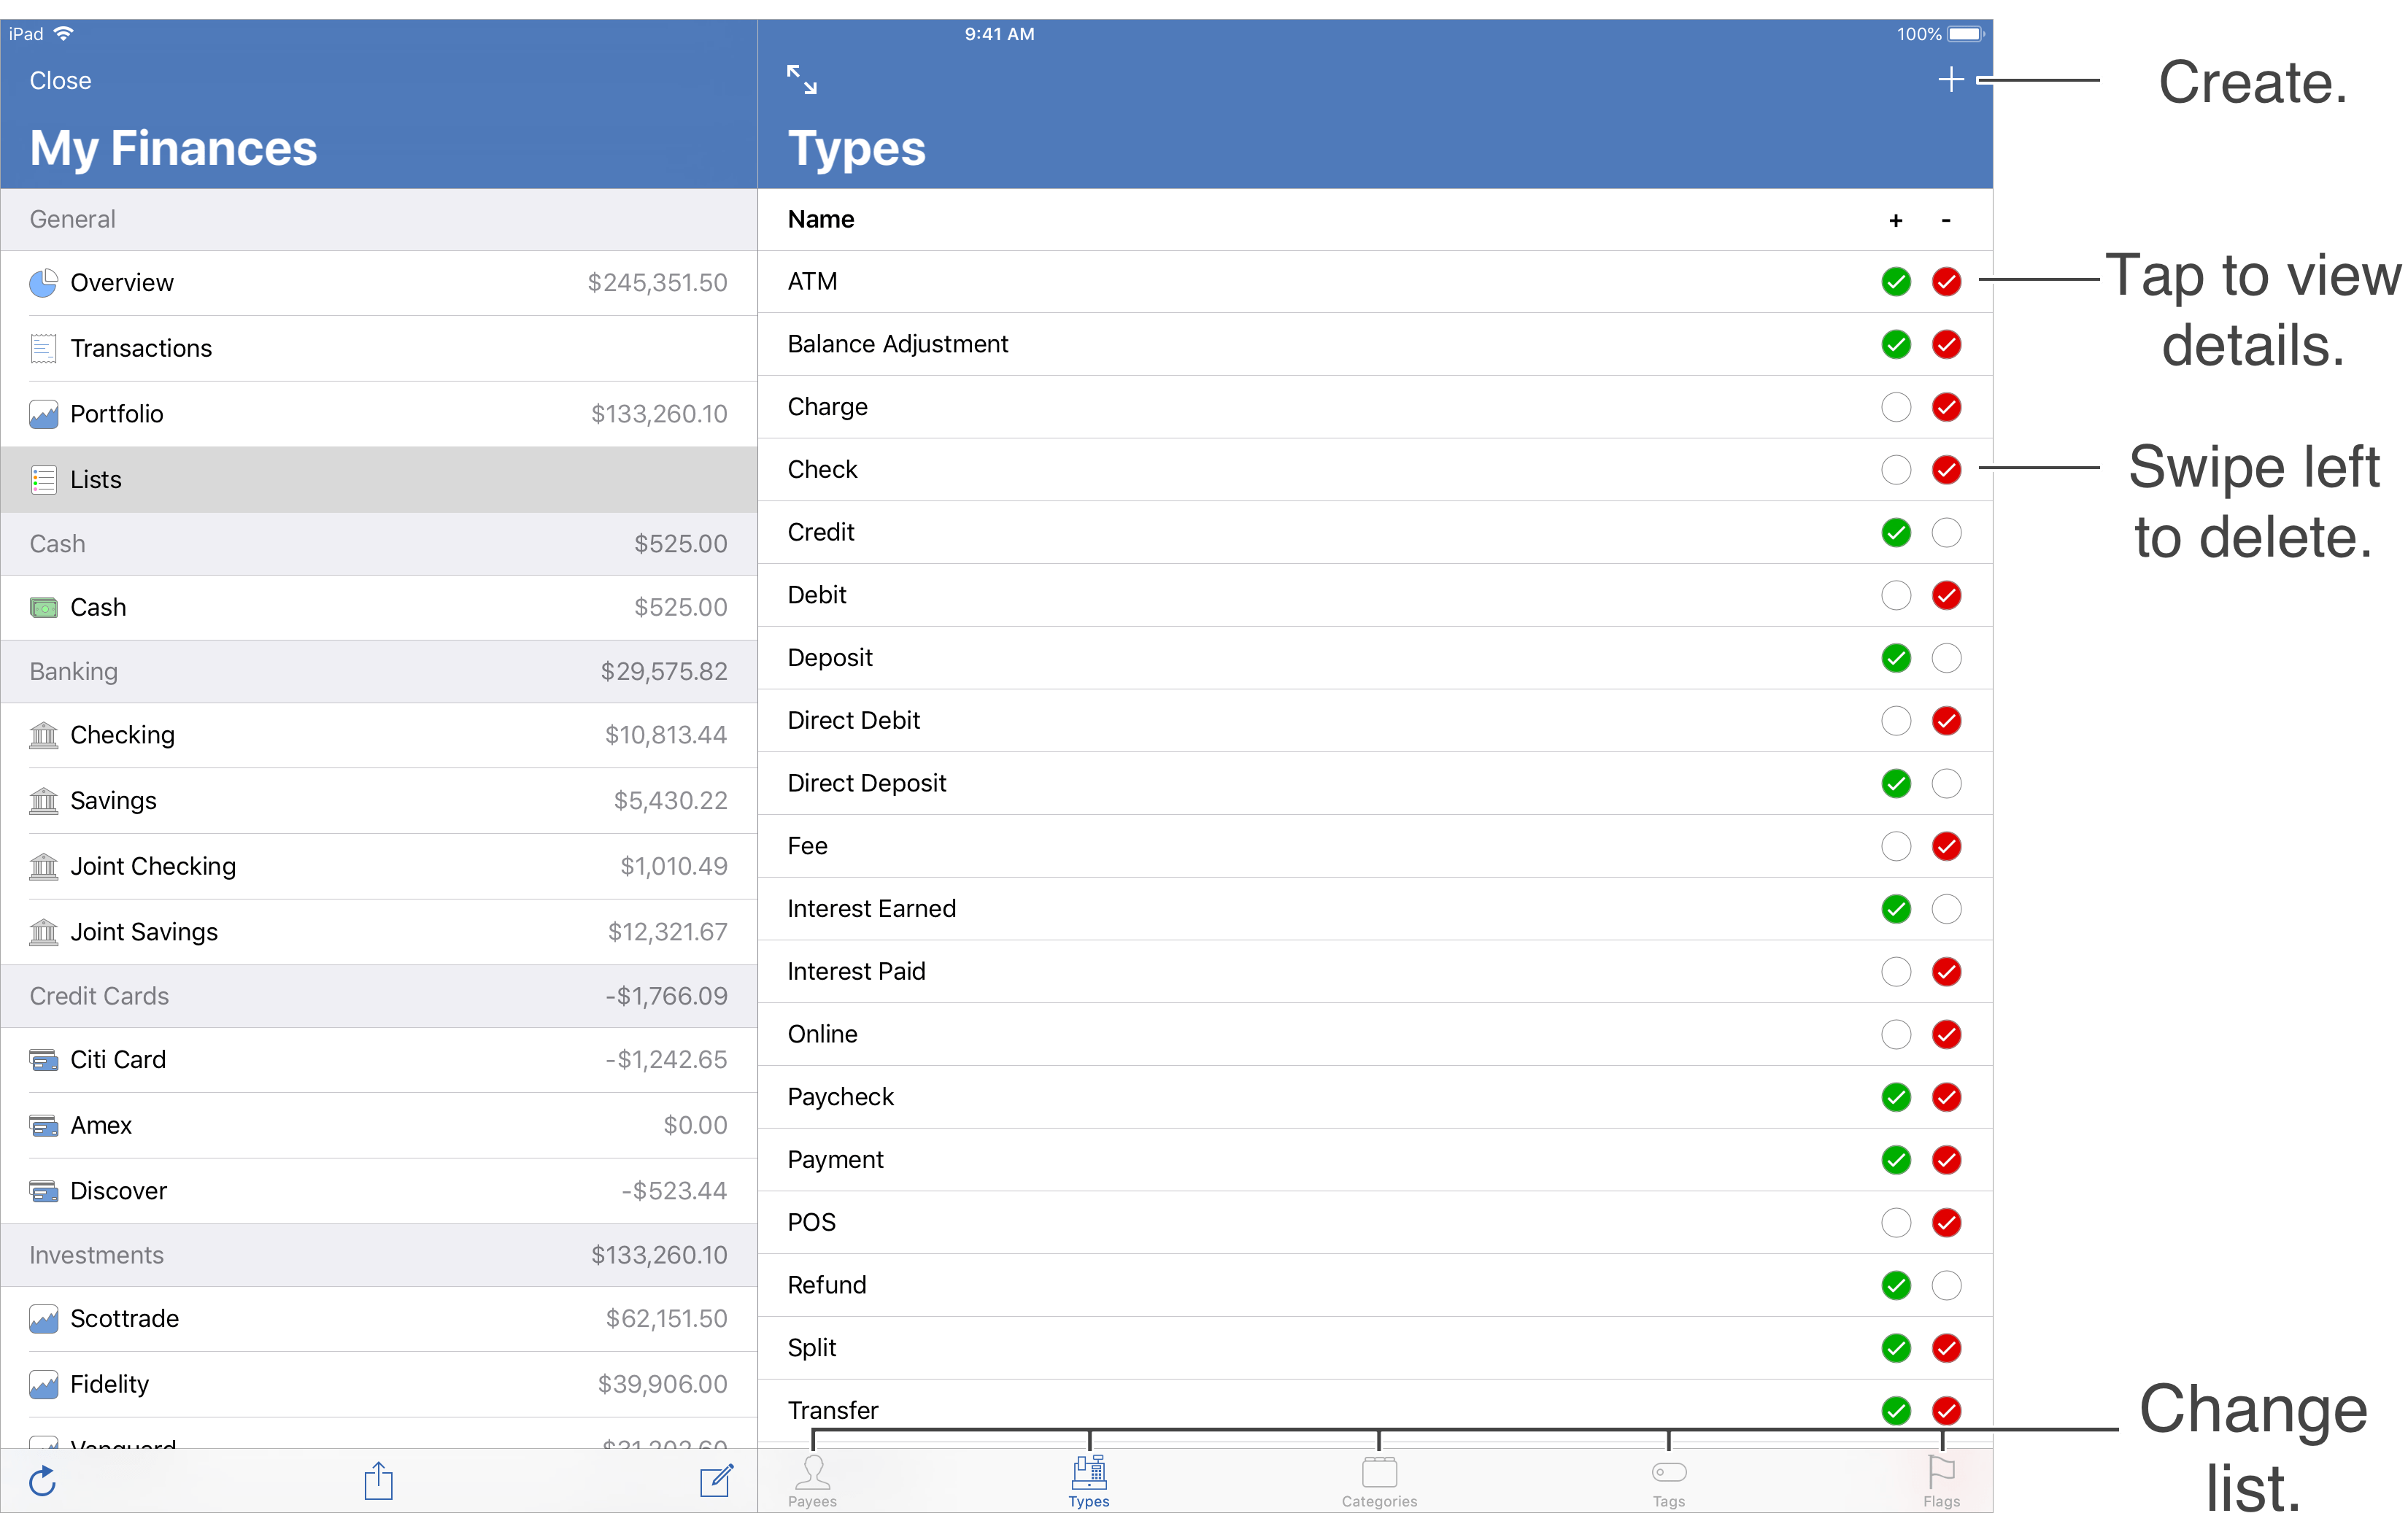
Task: Tap the plus icon to create a type
Action: click(1950, 80)
